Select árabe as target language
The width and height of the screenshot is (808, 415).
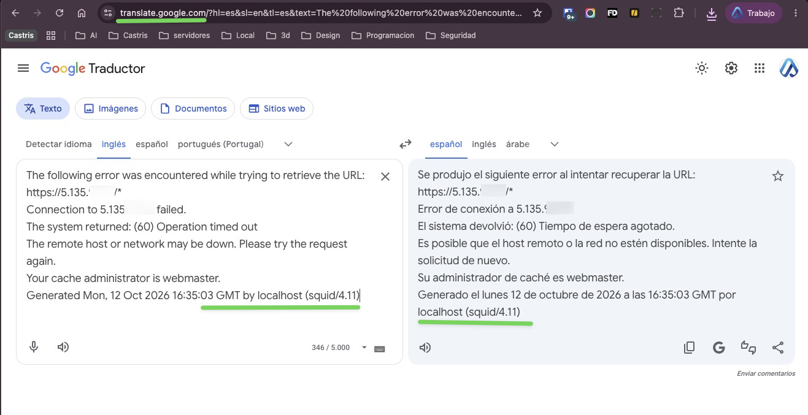(x=518, y=144)
